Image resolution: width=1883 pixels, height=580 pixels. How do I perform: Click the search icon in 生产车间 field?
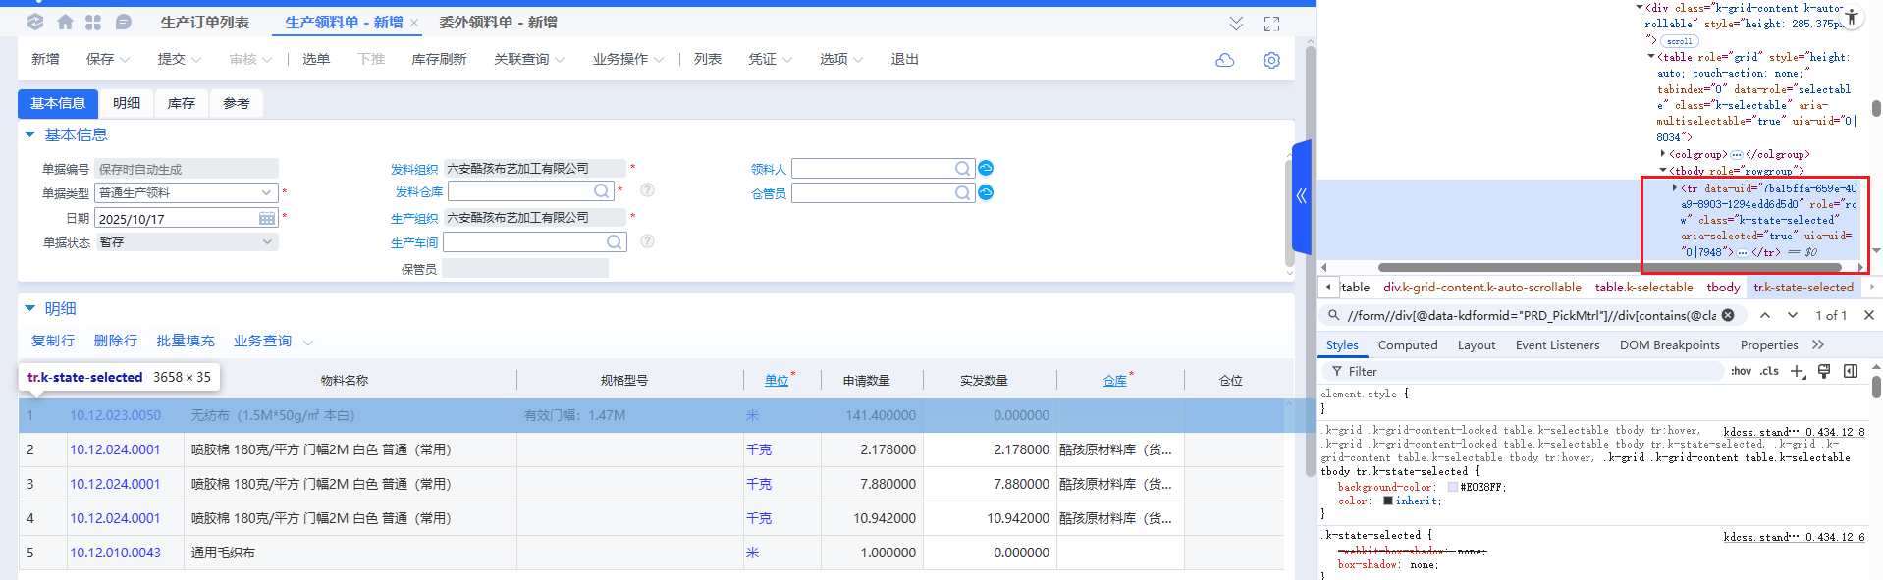tap(614, 241)
